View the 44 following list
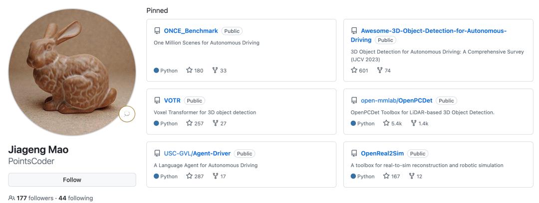The image size is (539, 203). click(76, 198)
